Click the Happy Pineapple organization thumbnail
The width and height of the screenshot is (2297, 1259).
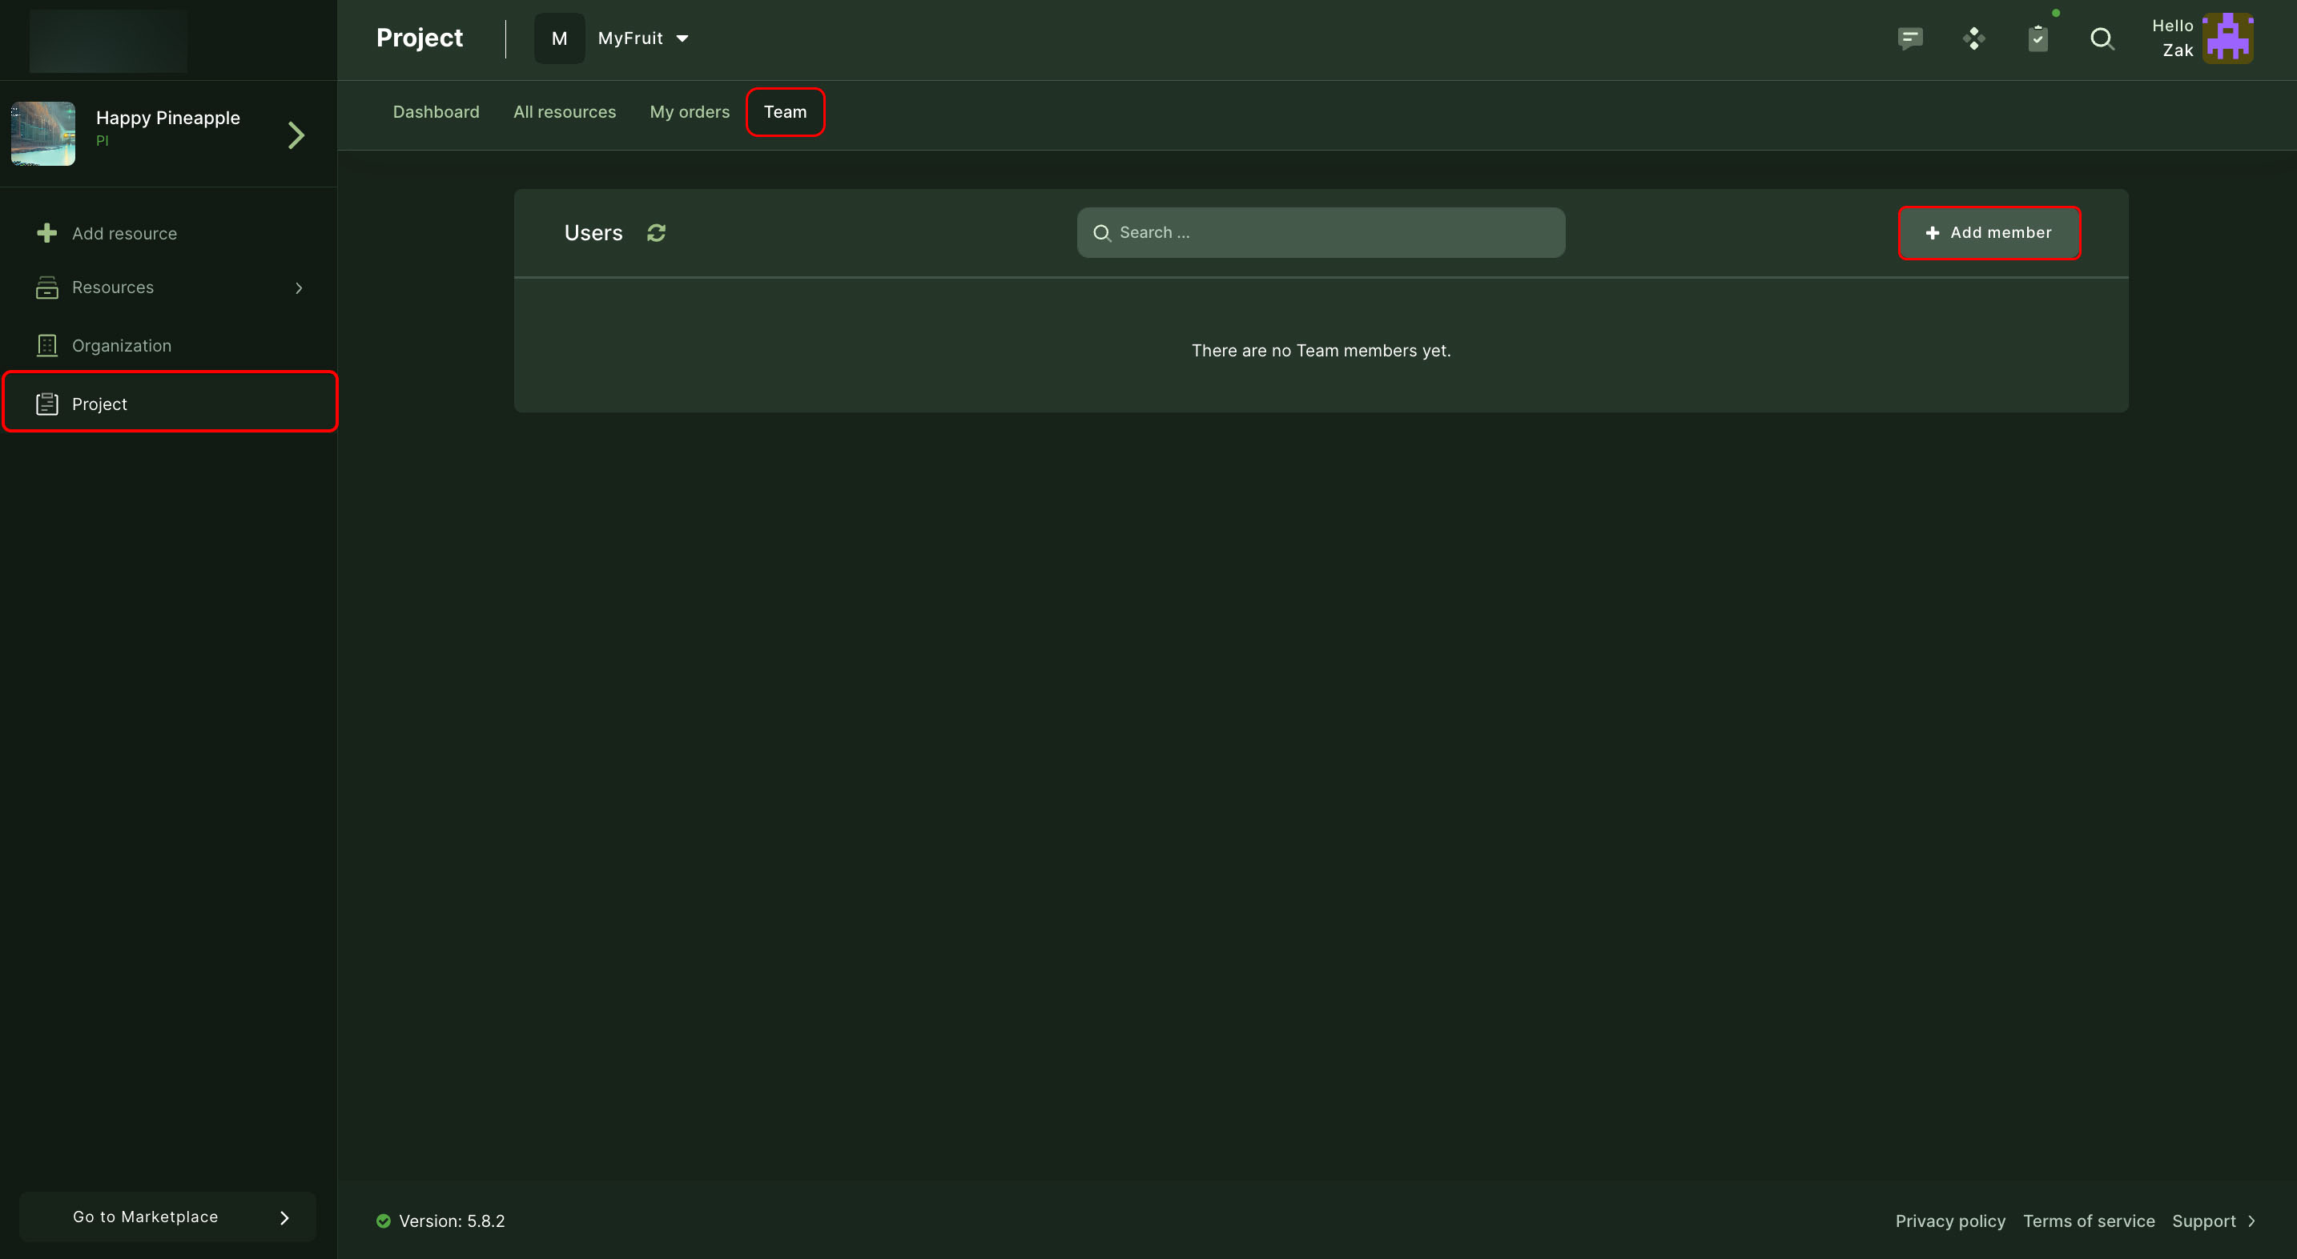(x=42, y=134)
